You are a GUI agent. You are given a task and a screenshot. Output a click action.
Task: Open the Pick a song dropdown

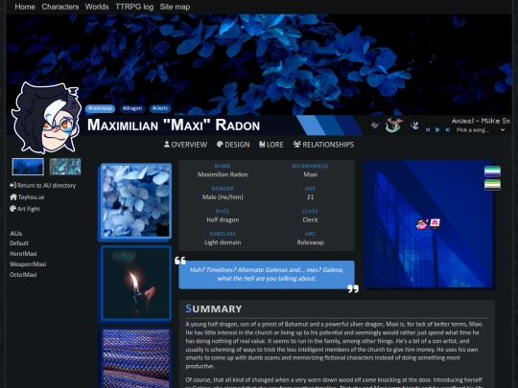tap(481, 130)
